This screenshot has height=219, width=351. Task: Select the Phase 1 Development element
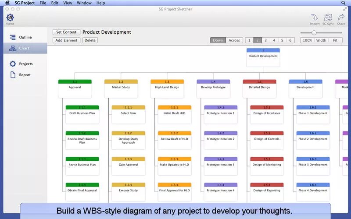coord(313,115)
